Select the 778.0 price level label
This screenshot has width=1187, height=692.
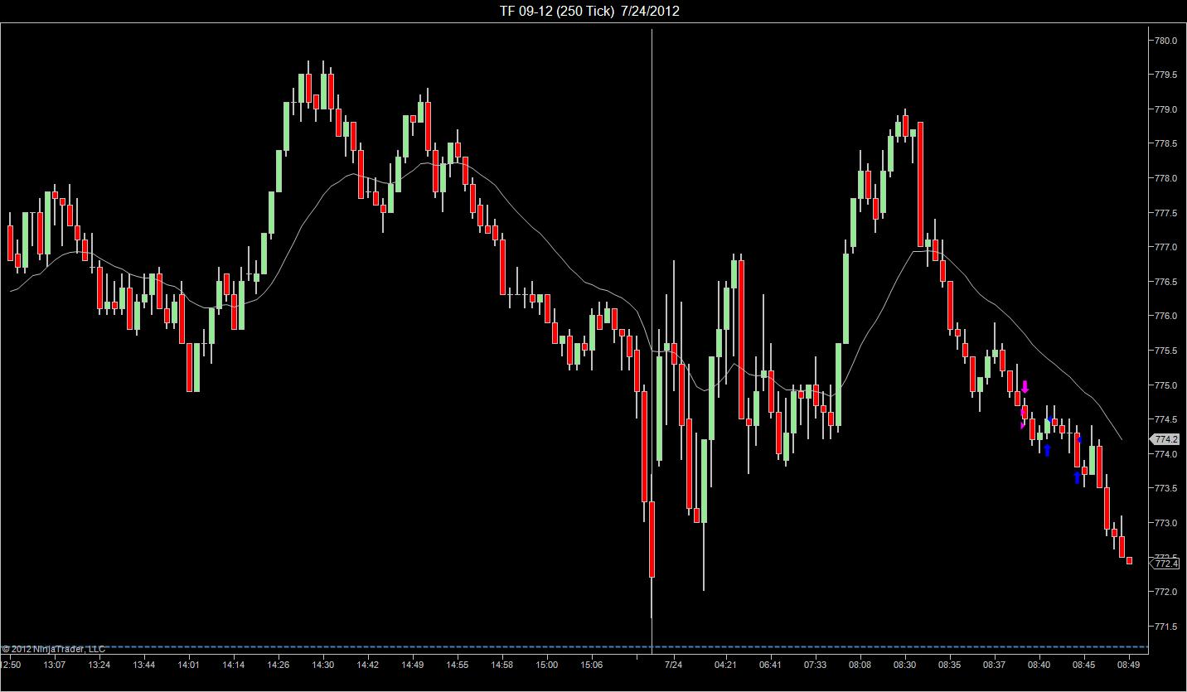(x=1166, y=178)
